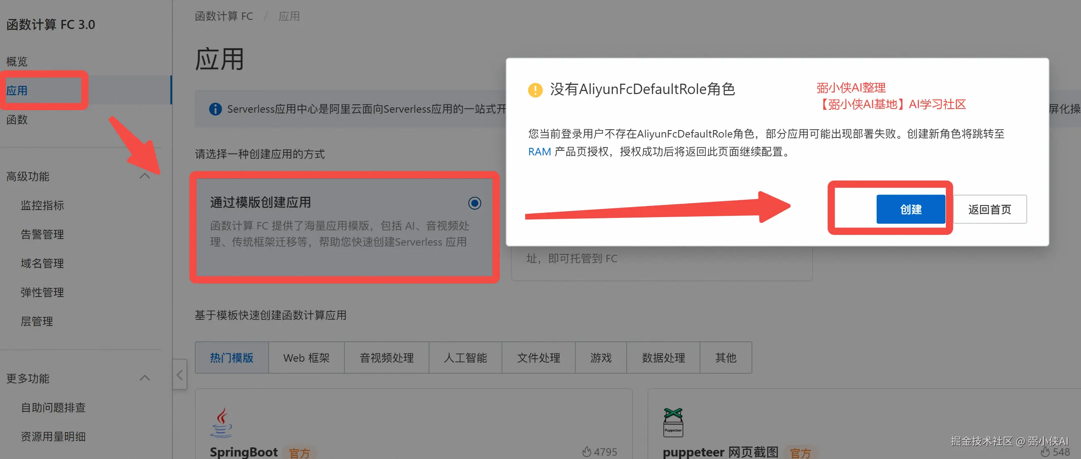
Task: Open the 概览 sidebar item
Action: pyautogui.click(x=17, y=62)
